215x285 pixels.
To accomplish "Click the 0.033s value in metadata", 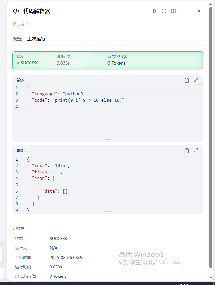I will click(x=56, y=267).
